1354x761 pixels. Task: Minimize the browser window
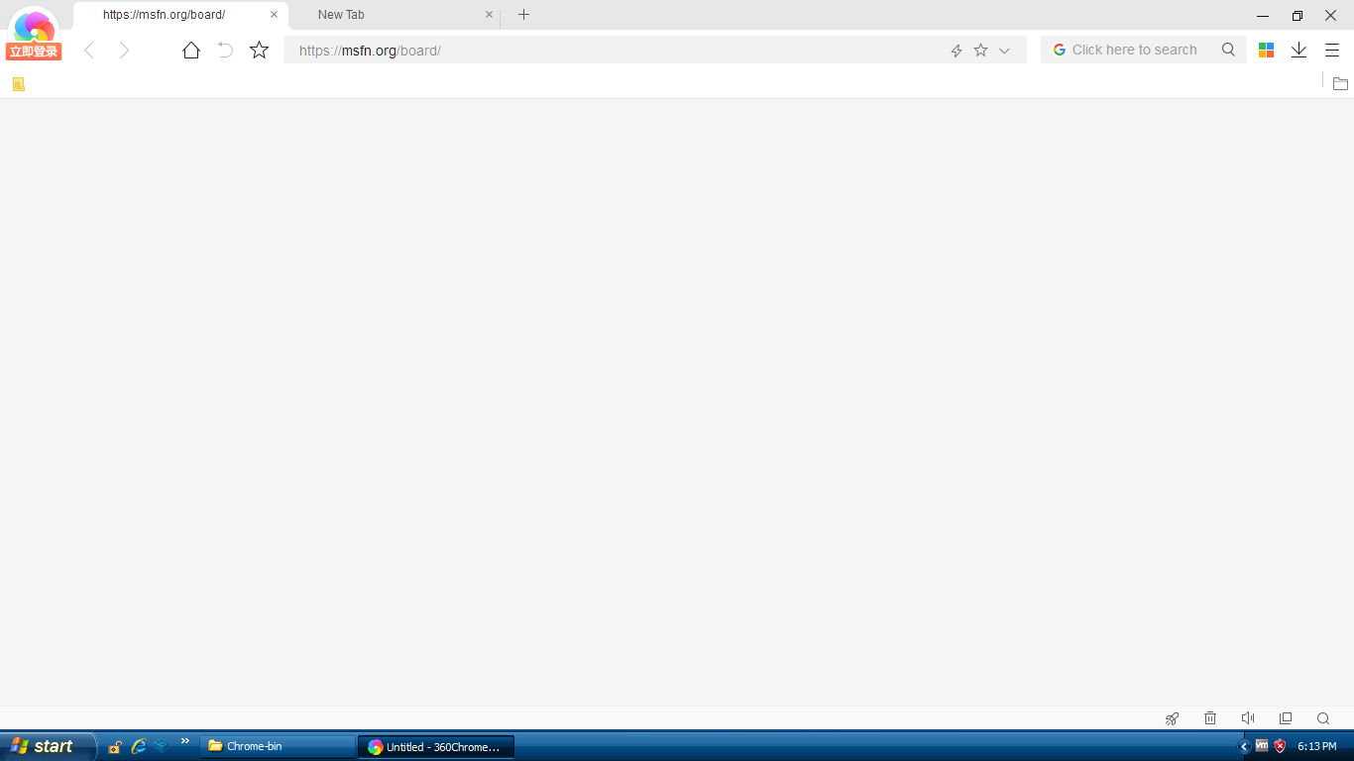[x=1263, y=16]
